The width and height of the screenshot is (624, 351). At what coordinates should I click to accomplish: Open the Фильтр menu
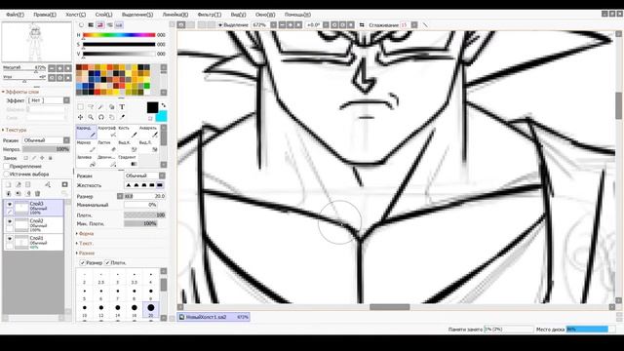pyautogui.click(x=210, y=15)
